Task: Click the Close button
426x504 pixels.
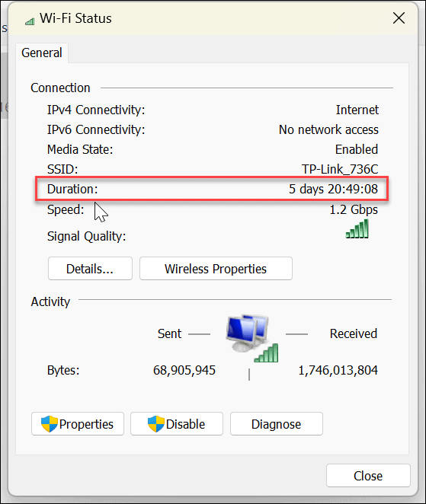Action: [368, 475]
